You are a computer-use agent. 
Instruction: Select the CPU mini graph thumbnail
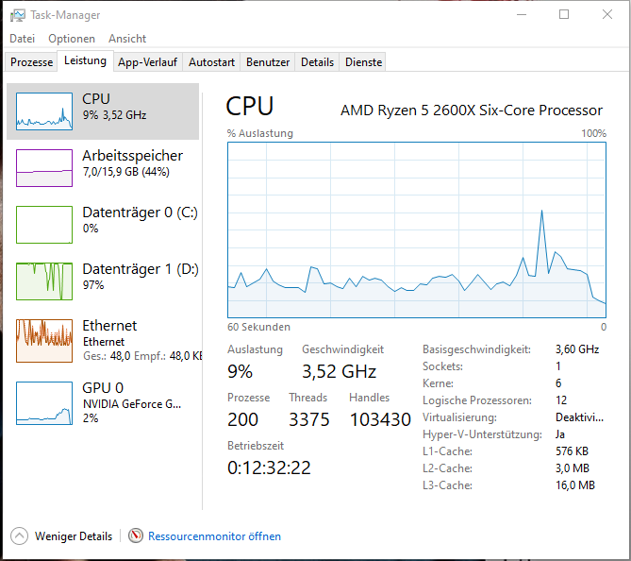pyautogui.click(x=44, y=111)
